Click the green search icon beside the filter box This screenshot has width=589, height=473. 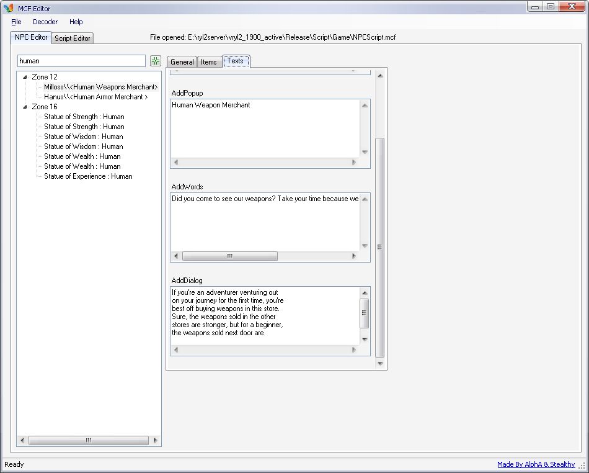[156, 61]
